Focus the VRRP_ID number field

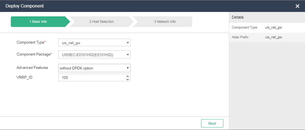tap(90, 78)
